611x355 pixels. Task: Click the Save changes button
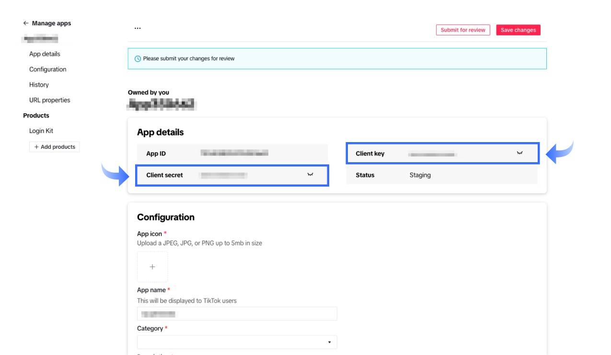[518, 30]
